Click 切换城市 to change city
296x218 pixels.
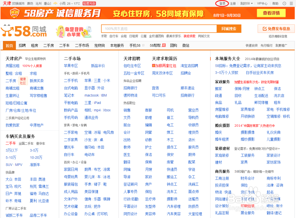pos(19,3)
